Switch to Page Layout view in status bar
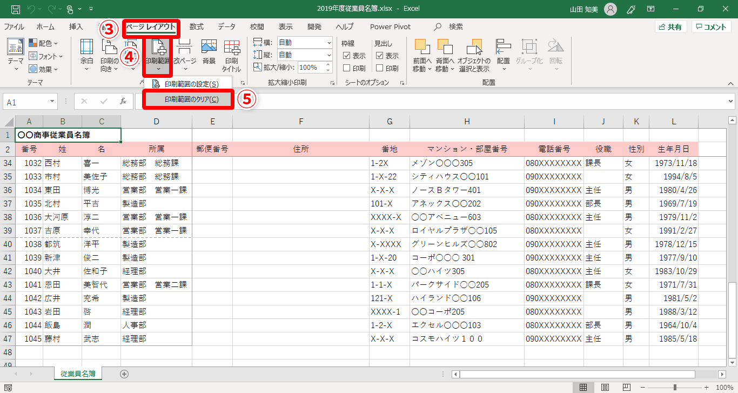This screenshot has height=393, width=738. coord(605,387)
